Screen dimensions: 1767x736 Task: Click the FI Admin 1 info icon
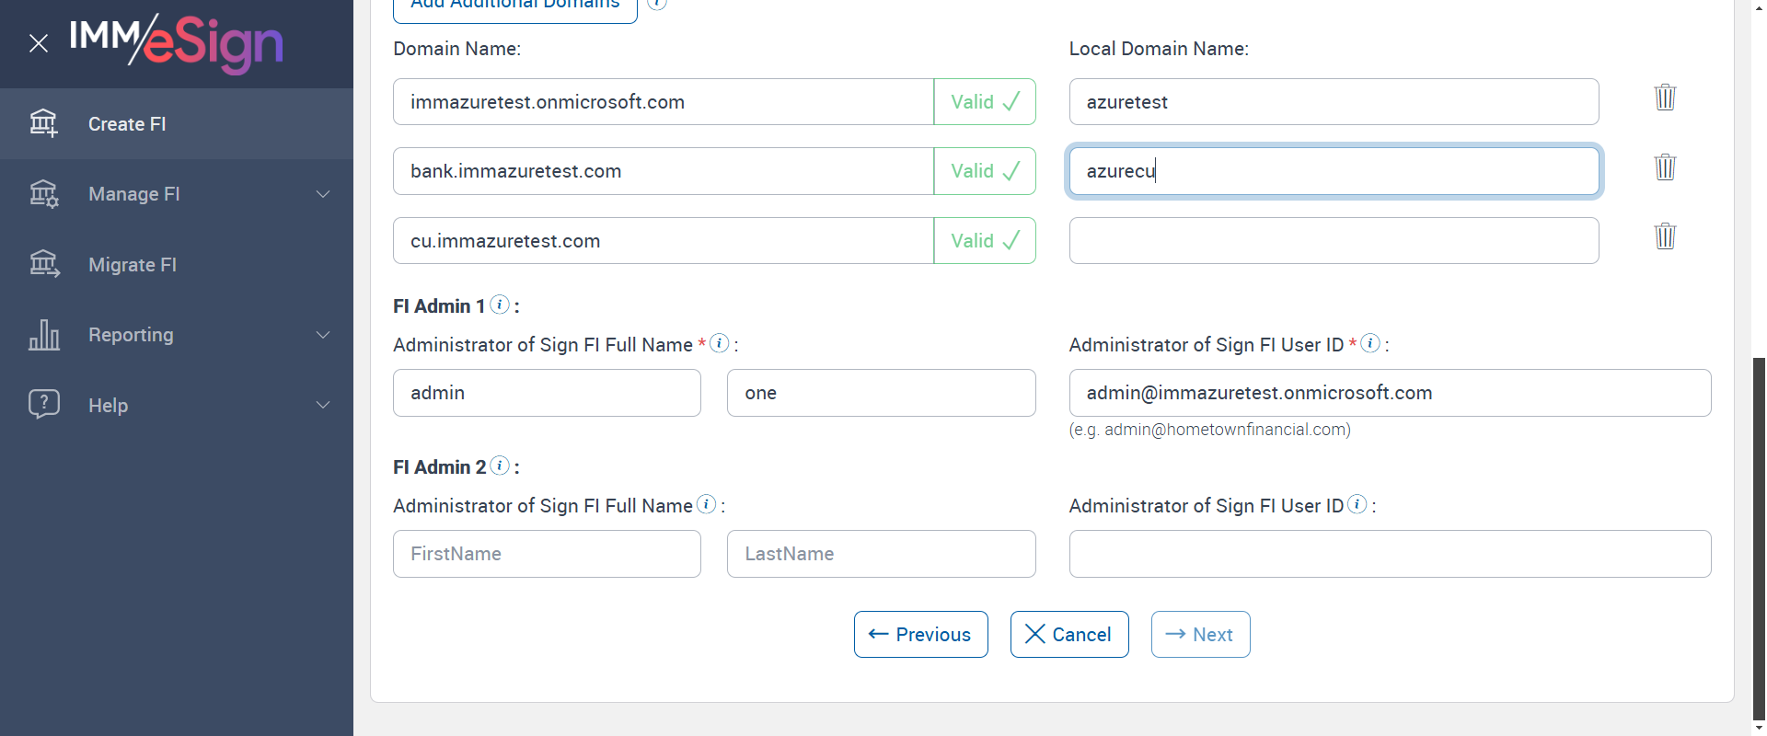coord(500,305)
